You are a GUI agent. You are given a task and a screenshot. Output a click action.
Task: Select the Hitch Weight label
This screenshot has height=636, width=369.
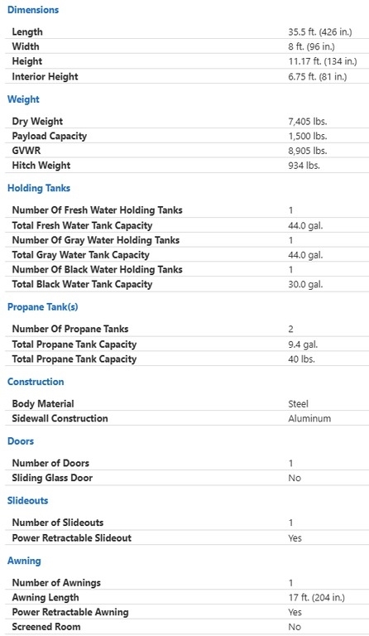pyautogui.click(x=41, y=166)
